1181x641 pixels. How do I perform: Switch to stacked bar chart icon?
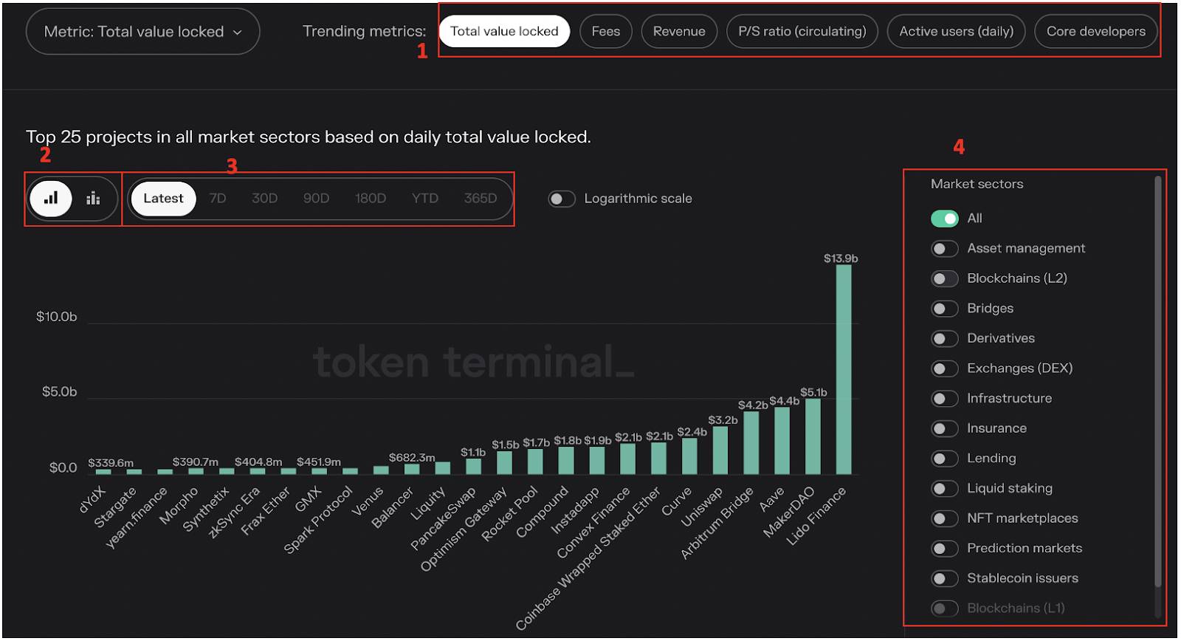coord(93,198)
